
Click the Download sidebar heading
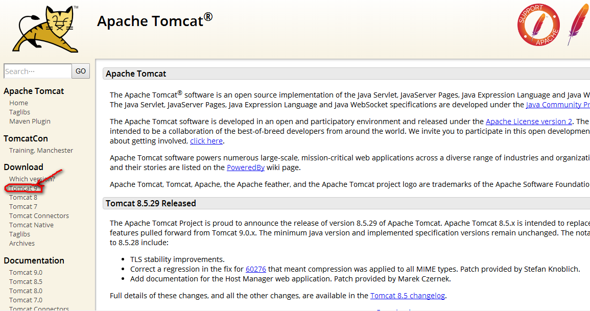coord(23,167)
